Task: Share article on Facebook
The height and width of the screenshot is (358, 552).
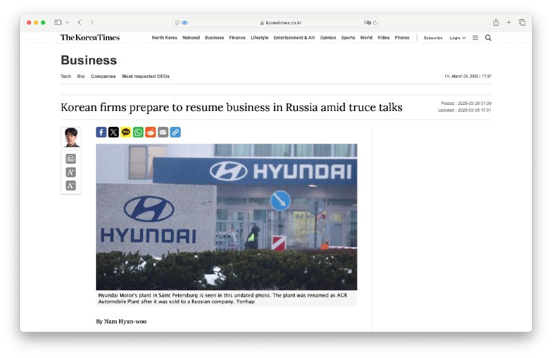Action: [101, 132]
